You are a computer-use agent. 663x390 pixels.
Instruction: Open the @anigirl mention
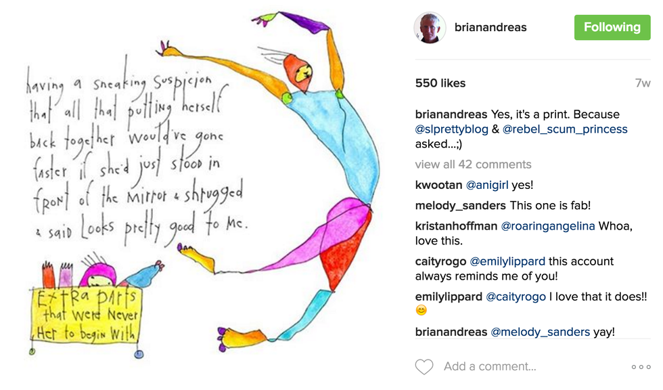pyautogui.click(x=487, y=185)
